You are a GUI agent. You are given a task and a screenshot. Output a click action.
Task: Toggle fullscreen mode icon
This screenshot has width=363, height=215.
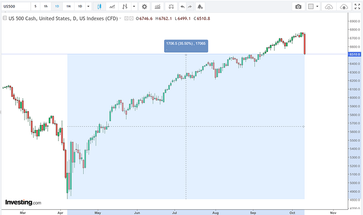point(357,6)
